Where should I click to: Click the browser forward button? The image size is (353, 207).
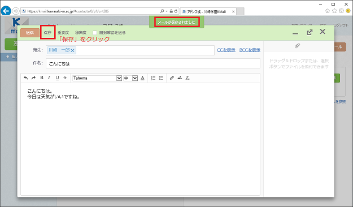tap(16, 11)
